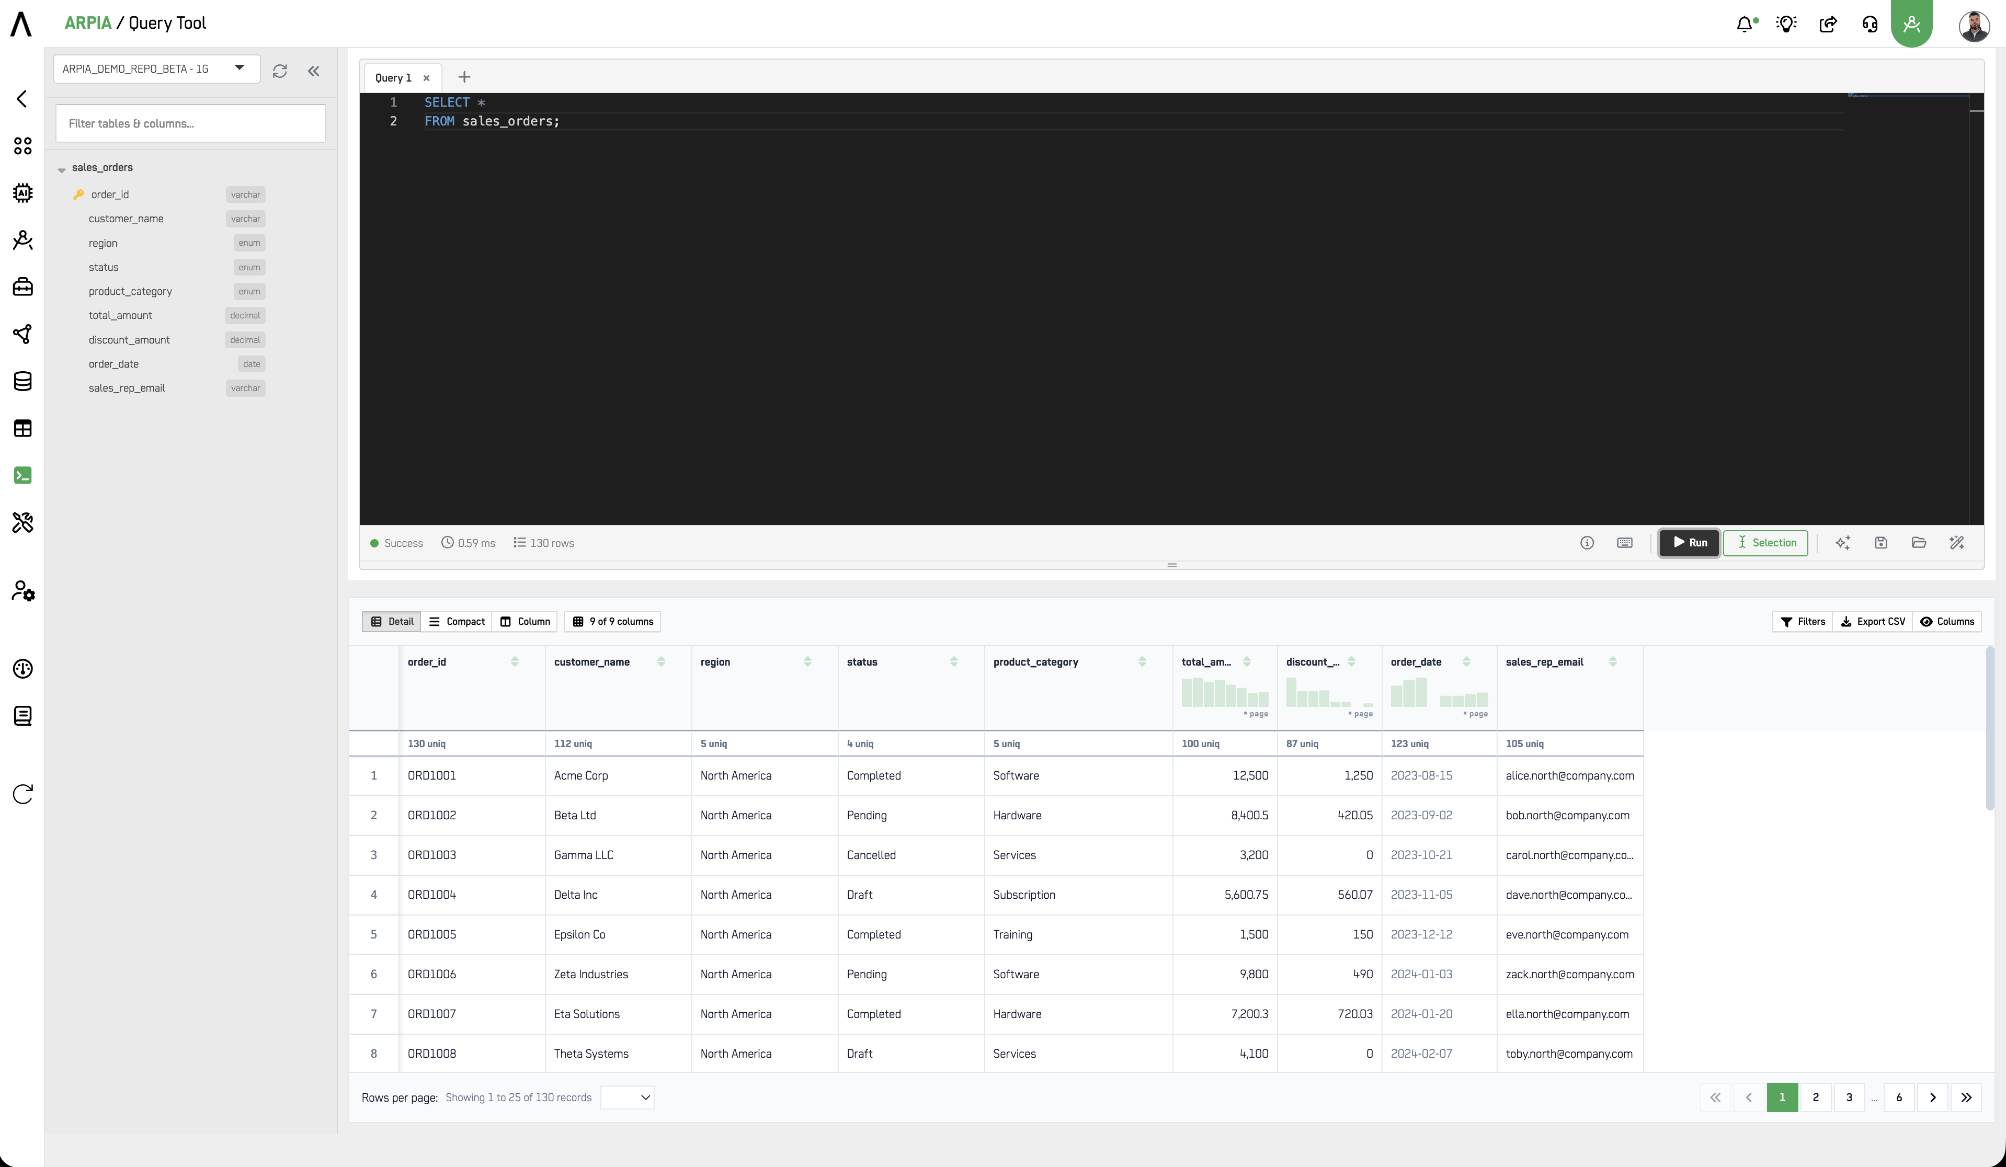Select sales_rep_email column in schema tree
Screen dimensions: 2006x1167
(x=127, y=388)
